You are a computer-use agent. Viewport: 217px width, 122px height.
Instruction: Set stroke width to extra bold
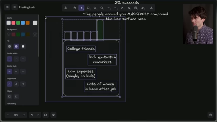pyautogui.click(x=23, y=59)
